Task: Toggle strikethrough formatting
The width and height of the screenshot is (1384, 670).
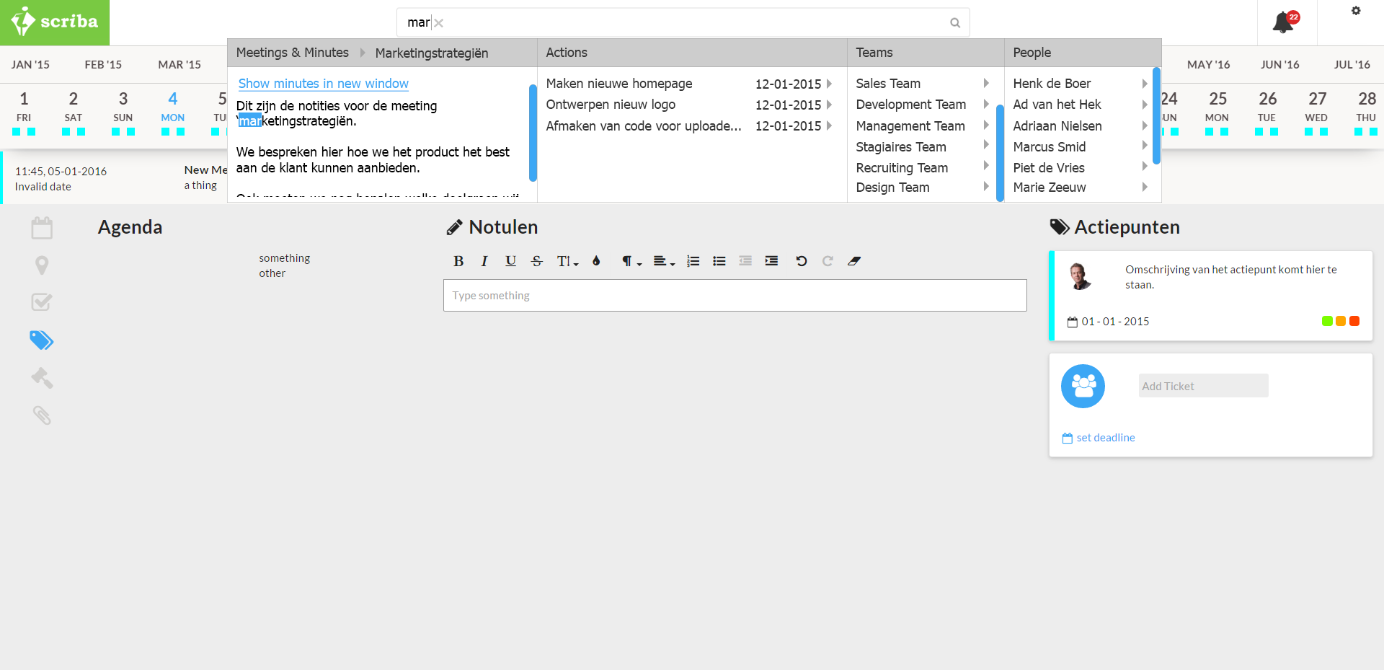Action: point(536,261)
